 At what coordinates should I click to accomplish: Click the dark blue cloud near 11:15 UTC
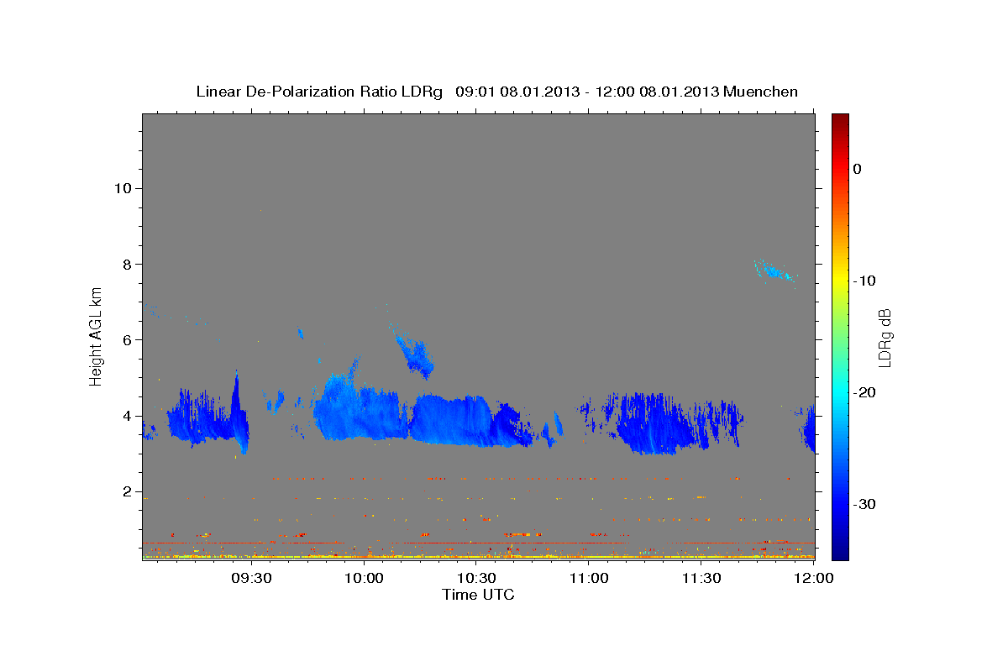point(655,424)
